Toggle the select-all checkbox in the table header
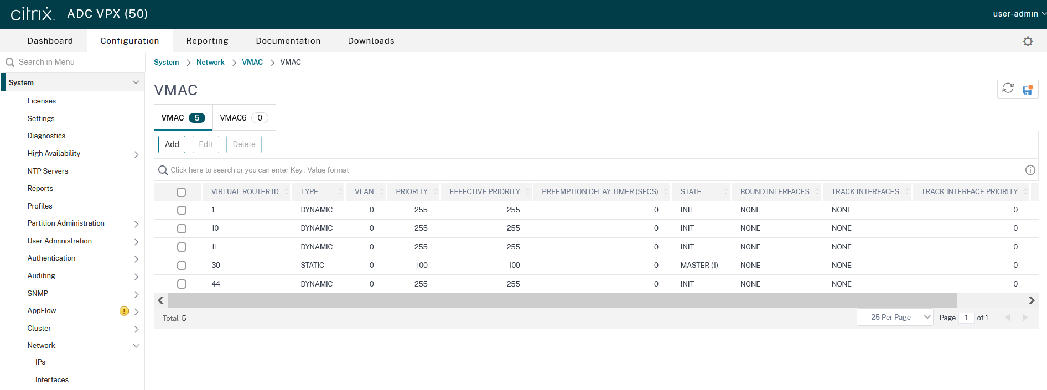The height and width of the screenshot is (390, 1047). click(x=181, y=192)
